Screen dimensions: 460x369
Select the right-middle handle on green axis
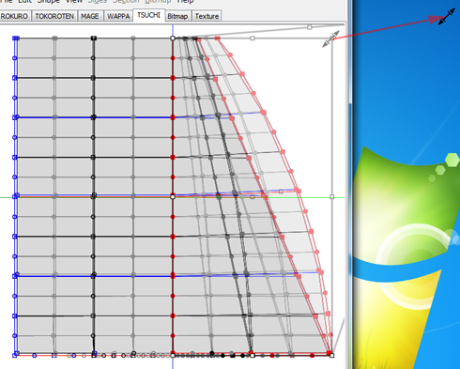[x=332, y=197]
